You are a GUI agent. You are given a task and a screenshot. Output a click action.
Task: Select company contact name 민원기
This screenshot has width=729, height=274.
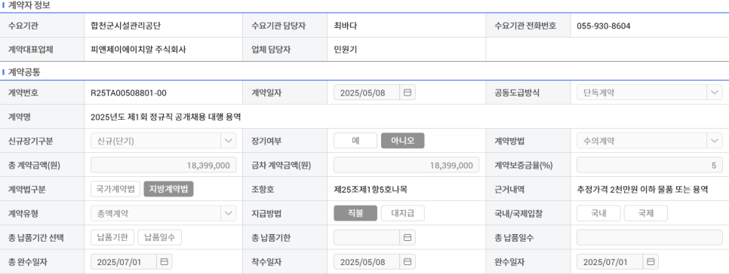[346, 50]
